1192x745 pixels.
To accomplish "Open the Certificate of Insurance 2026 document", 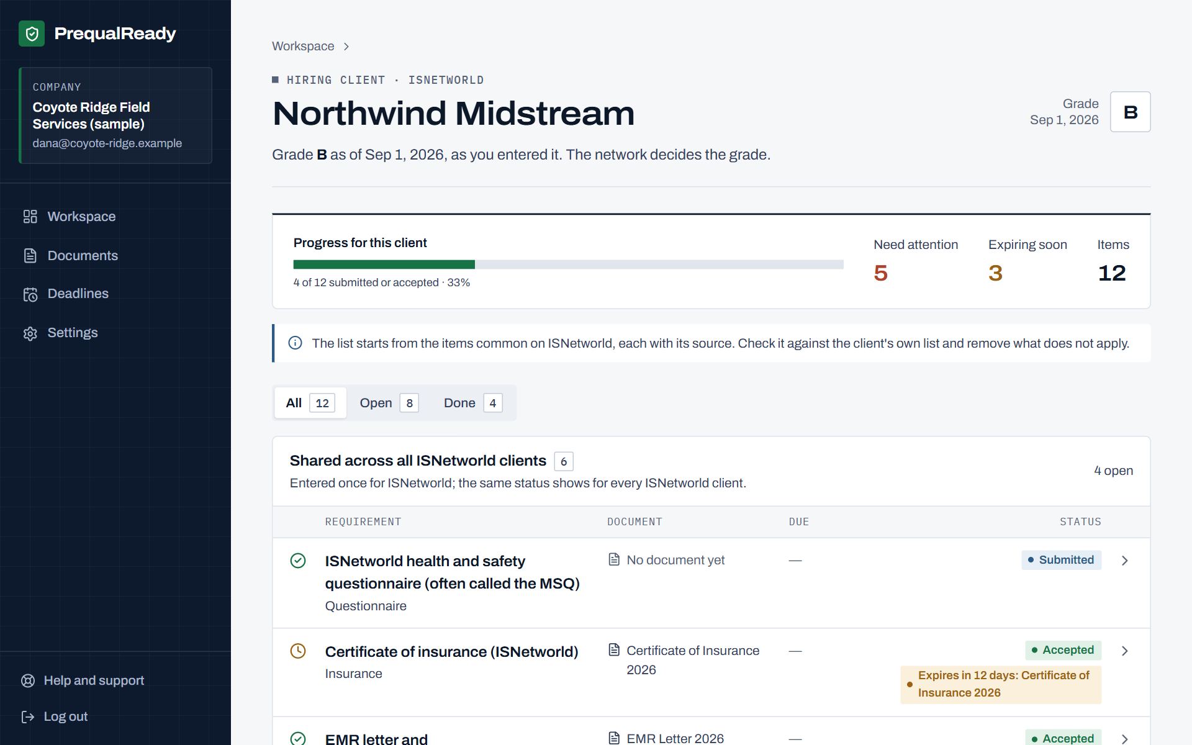I will tap(693, 660).
